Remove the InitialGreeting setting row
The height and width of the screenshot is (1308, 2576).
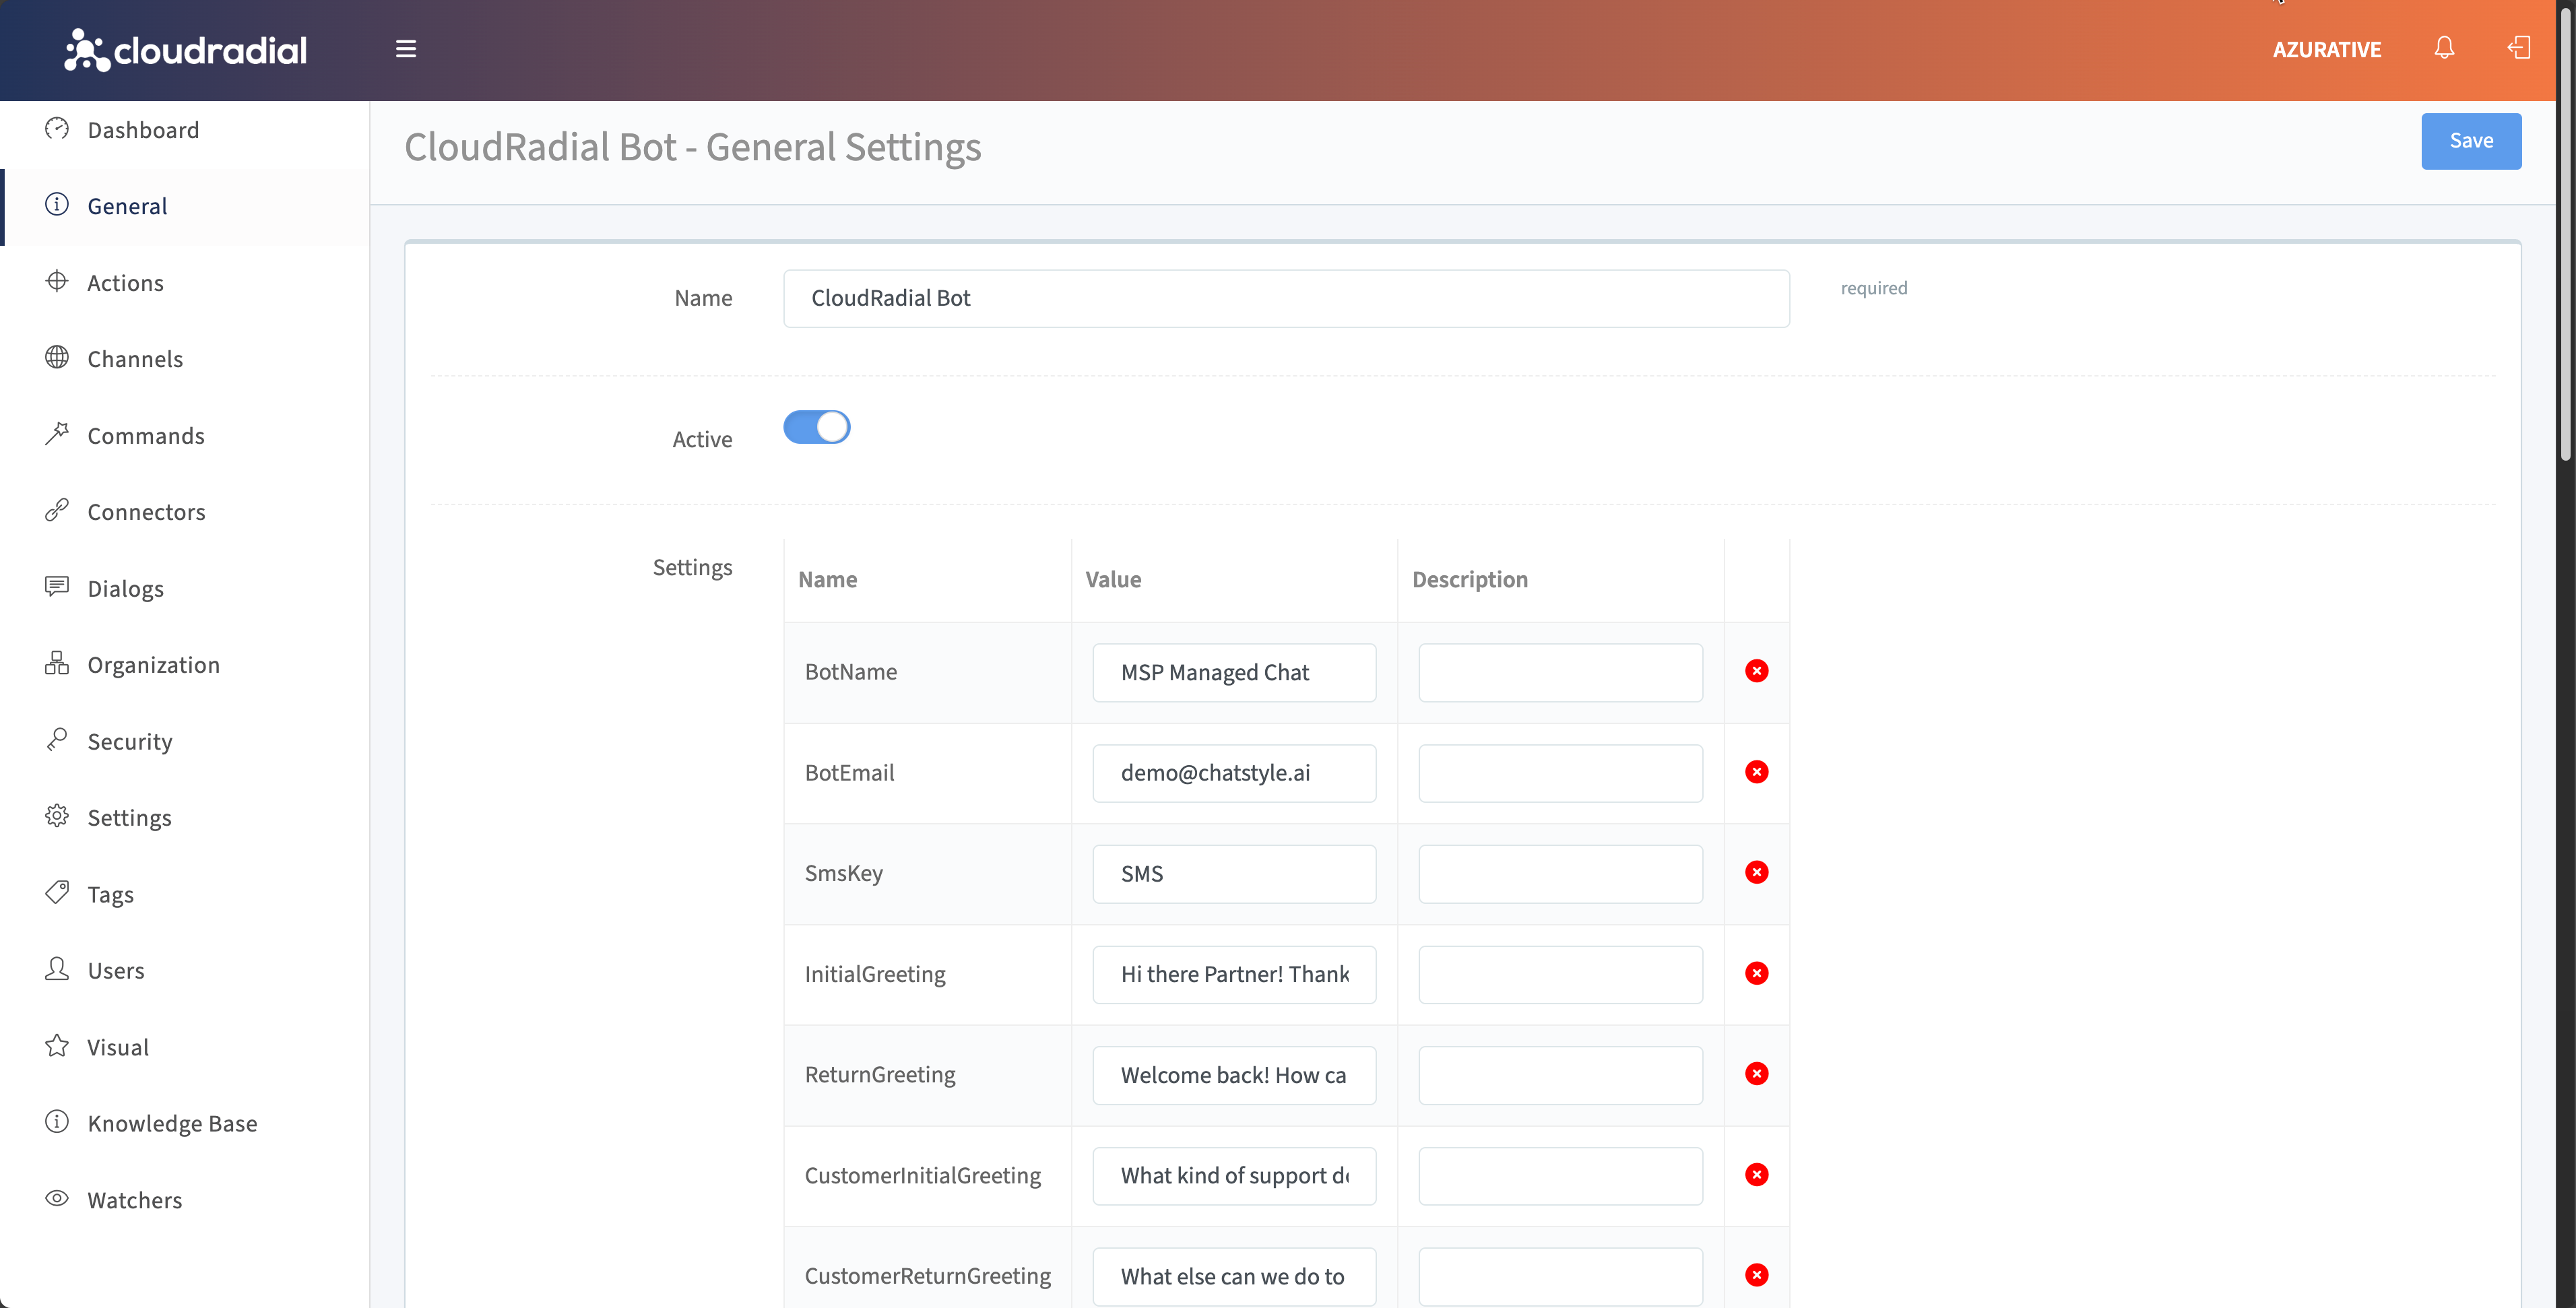(x=1757, y=974)
